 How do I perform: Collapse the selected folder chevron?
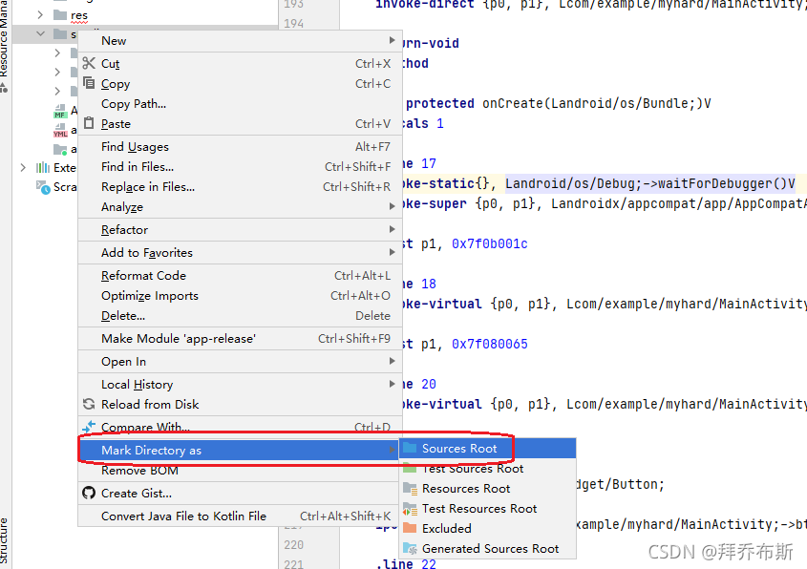coord(41,34)
